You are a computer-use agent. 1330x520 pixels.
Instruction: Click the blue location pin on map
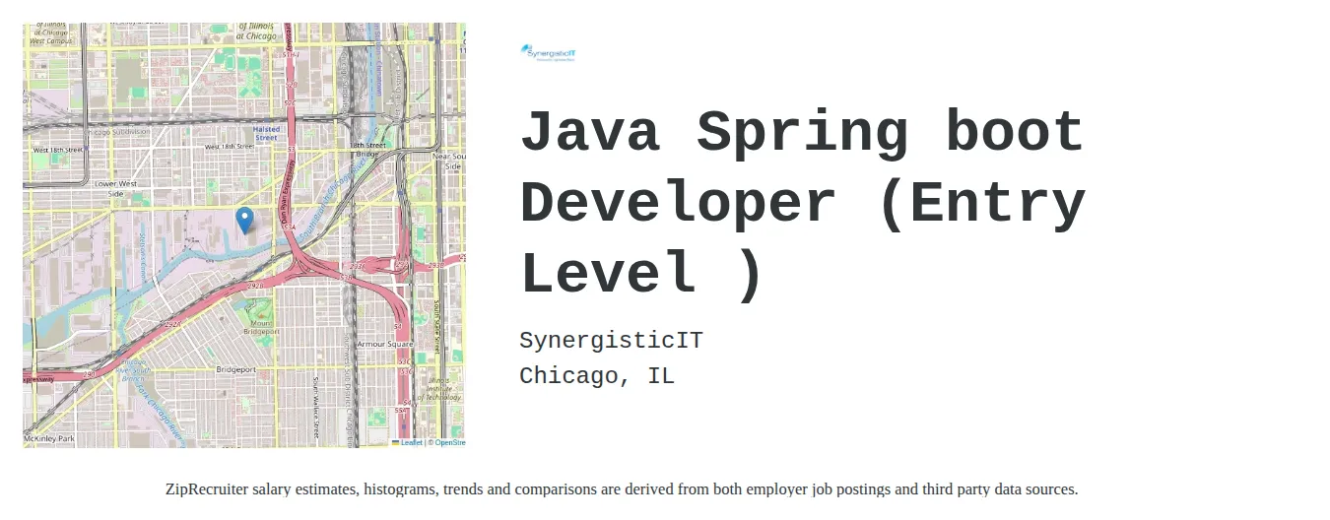click(x=245, y=221)
